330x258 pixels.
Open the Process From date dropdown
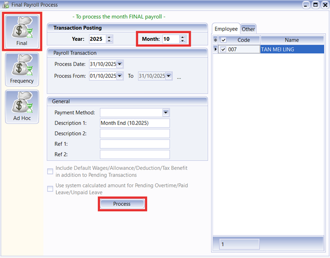pos(120,76)
